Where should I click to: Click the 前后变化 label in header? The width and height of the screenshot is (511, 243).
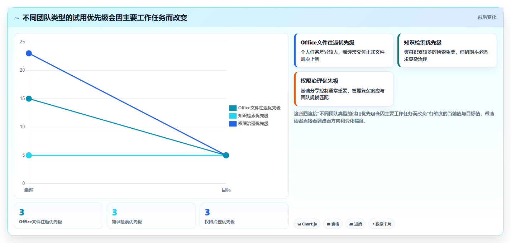(487, 17)
